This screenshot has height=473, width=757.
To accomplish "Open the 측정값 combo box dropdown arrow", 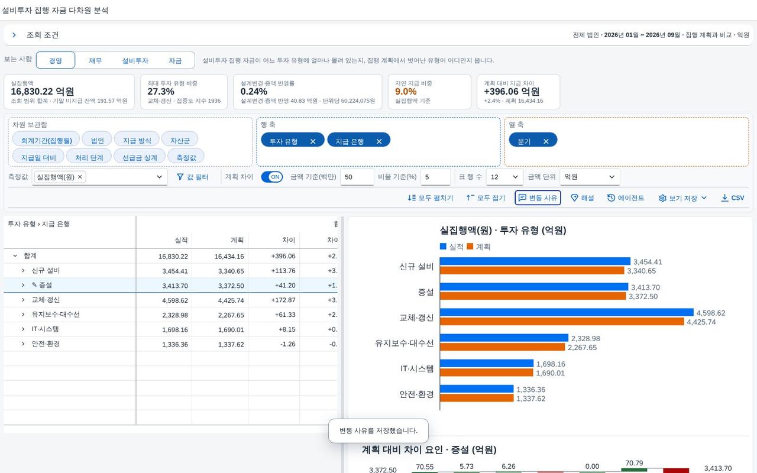I will (x=159, y=177).
